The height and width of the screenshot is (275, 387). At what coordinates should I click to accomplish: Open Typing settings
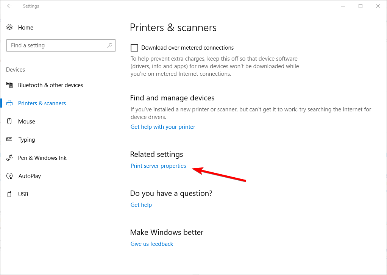coord(27,140)
